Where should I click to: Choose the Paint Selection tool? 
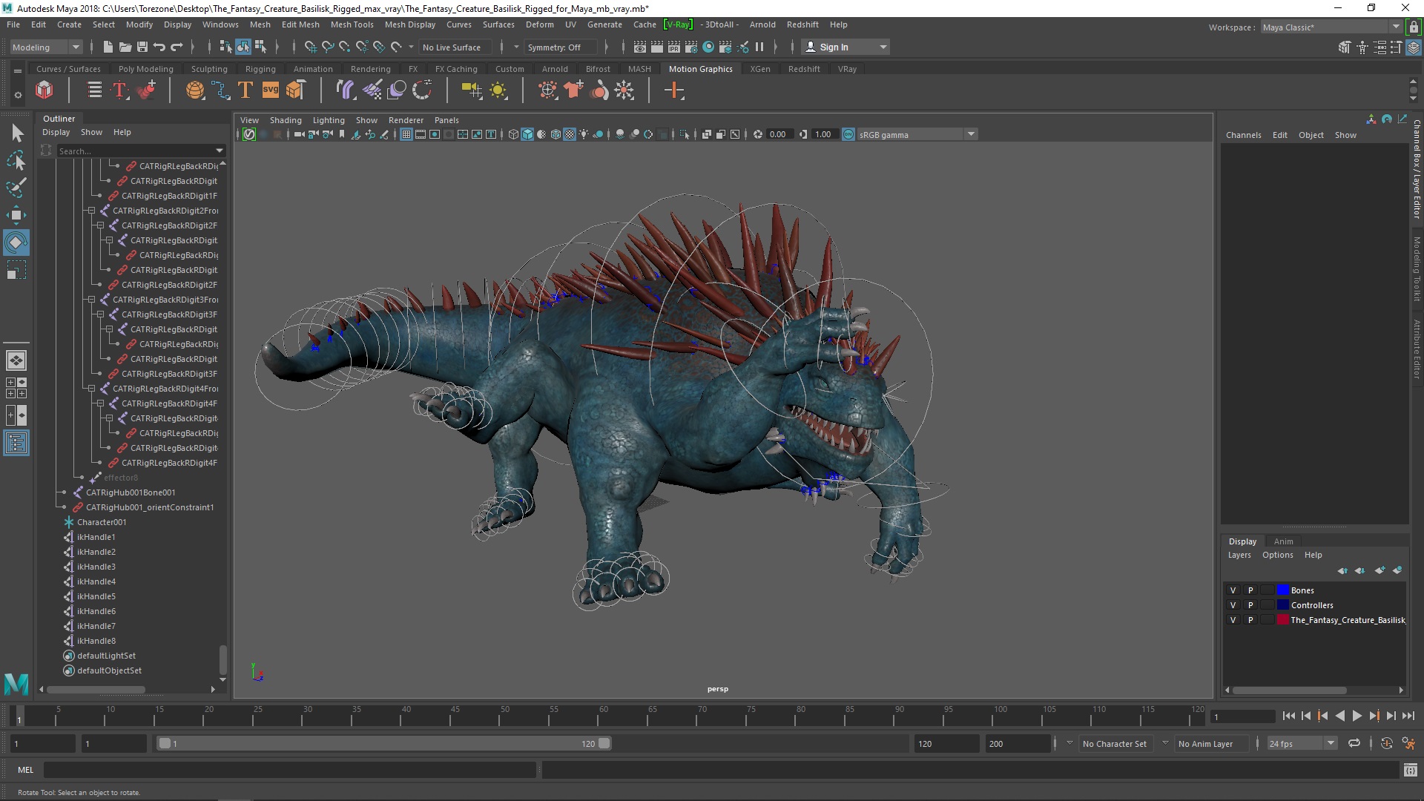pyautogui.click(x=16, y=187)
